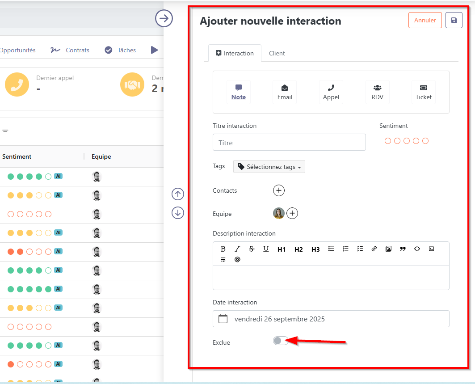
Task: Collapse the side panel with arrow button
Action: coord(164,18)
